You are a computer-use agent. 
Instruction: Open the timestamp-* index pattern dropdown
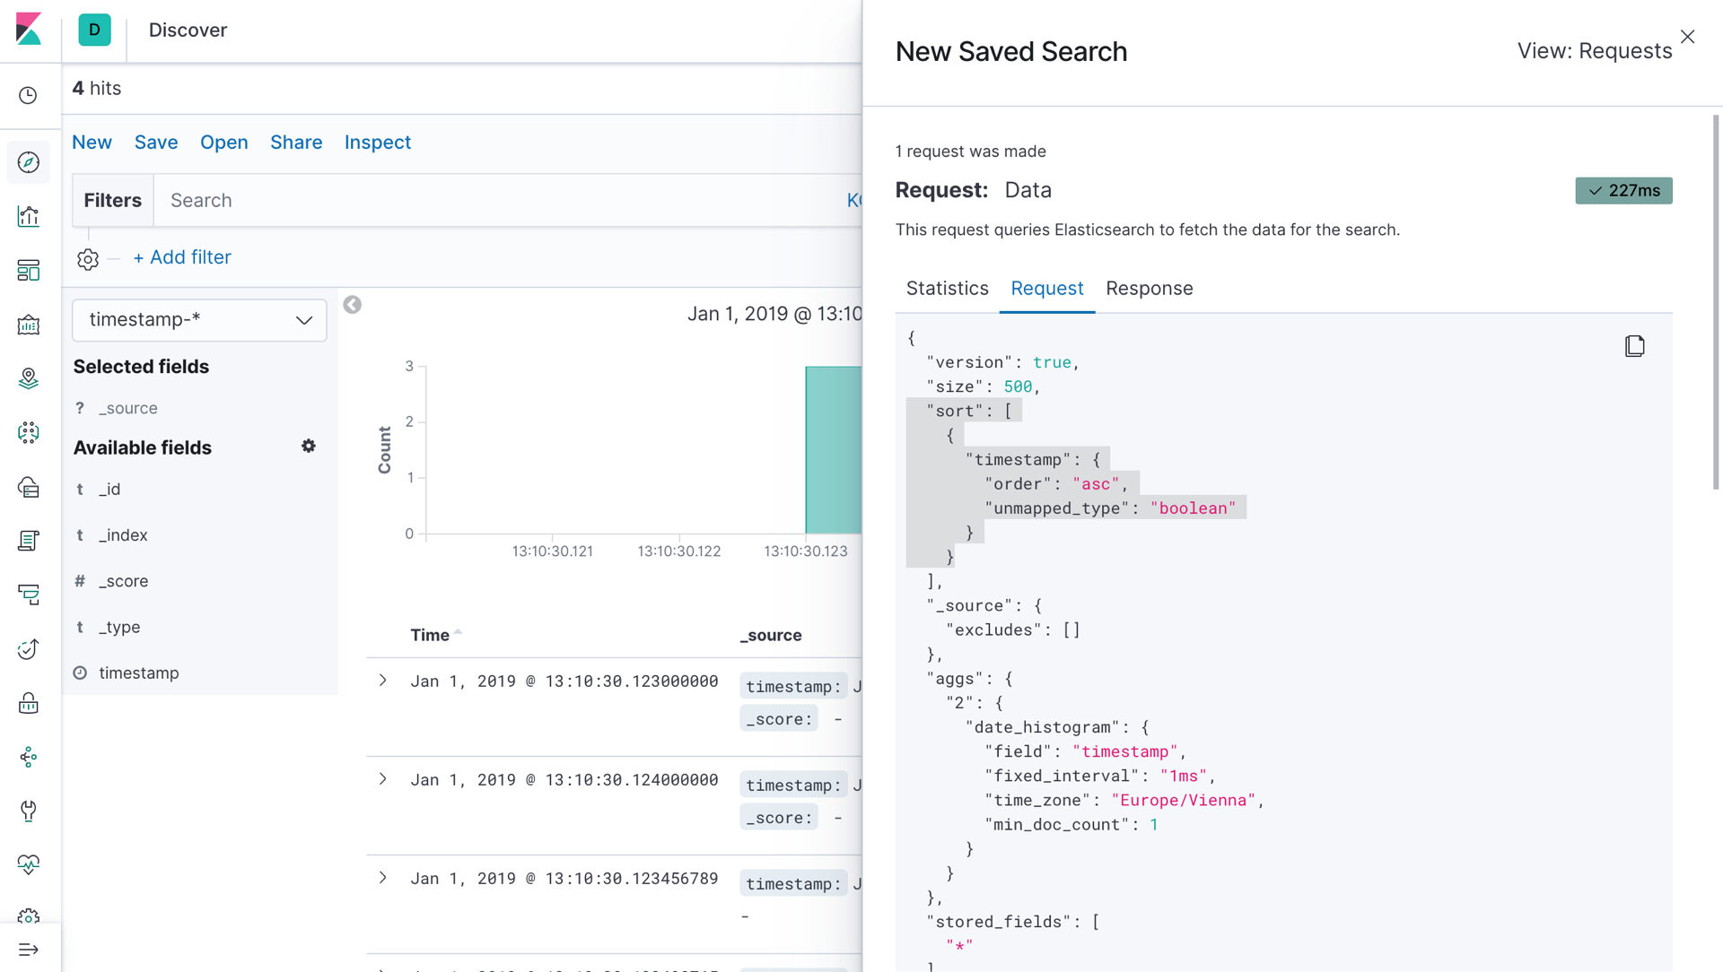pos(199,320)
